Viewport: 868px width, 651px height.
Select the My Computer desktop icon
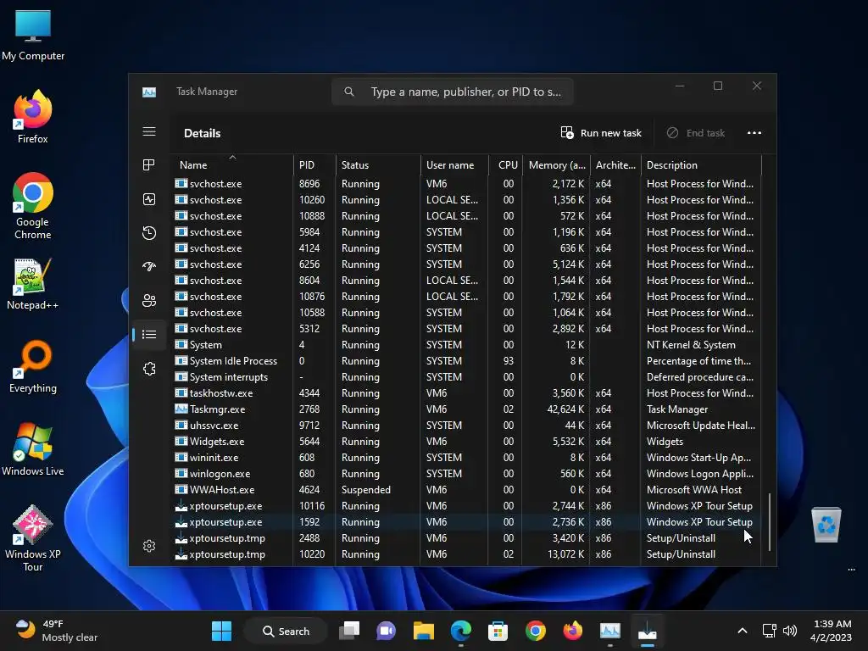[x=33, y=34]
